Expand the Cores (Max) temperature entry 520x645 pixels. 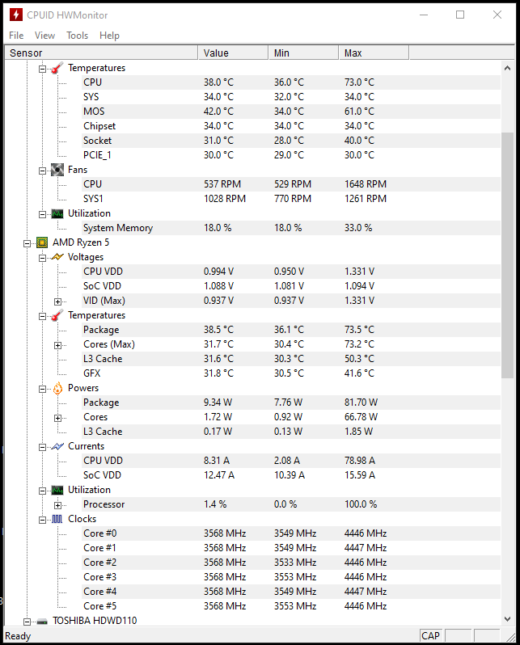pos(57,344)
